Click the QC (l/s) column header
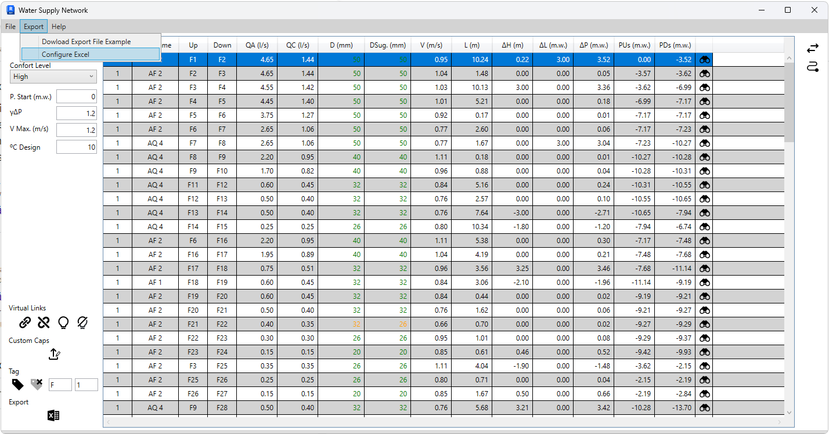Image resolution: width=829 pixels, height=434 pixels. (297, 45)
